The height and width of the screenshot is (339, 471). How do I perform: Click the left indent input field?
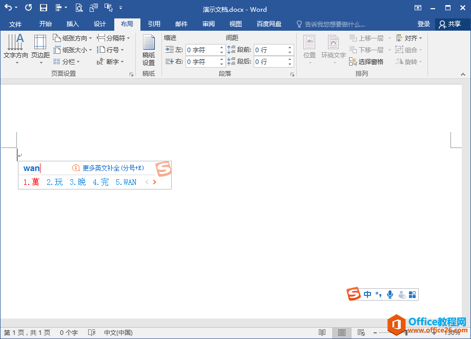pos(202,50)
